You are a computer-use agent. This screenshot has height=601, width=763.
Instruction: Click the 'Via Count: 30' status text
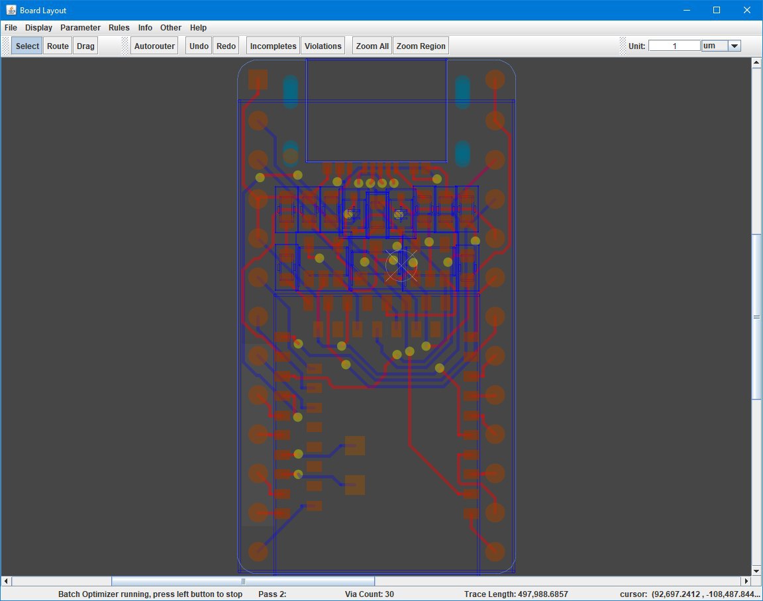[x=370, y=594]
